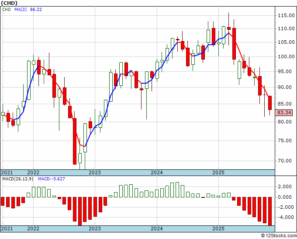Screen dimensions: 297x239
Task: Click the MA(3) legend label
Action: (21, 10)
